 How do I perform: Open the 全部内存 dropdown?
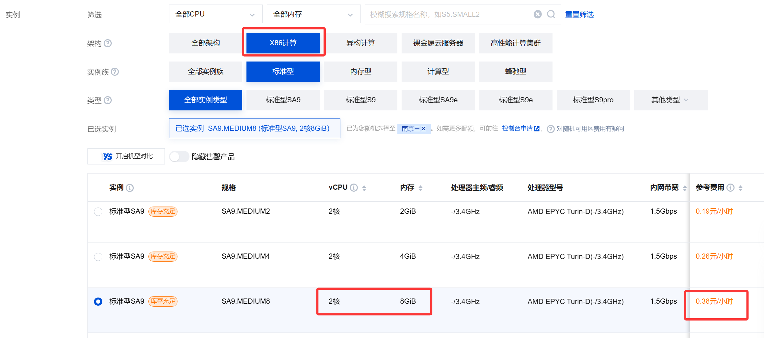(x=314, y=14)
